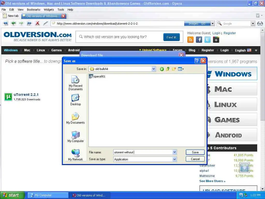This screenshot has width=265, height=199.
Task: Open My Recent Documents place
Action: pyautogui.click(x=76, y=83)
